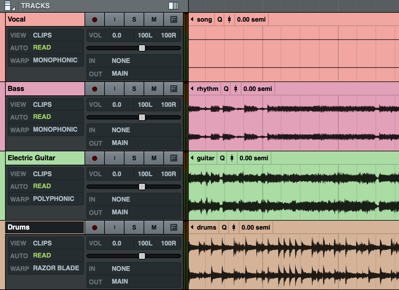Click the pitch icon on guitar clip
Screen dimensions: 399x290
coord(232,158)
